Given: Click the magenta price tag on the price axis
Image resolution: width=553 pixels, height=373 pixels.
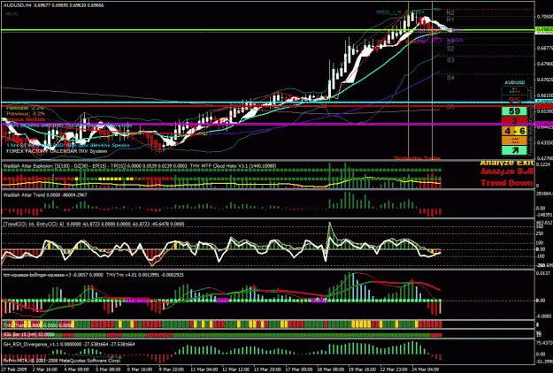Looking at the screenshot, I should [544, 124].
